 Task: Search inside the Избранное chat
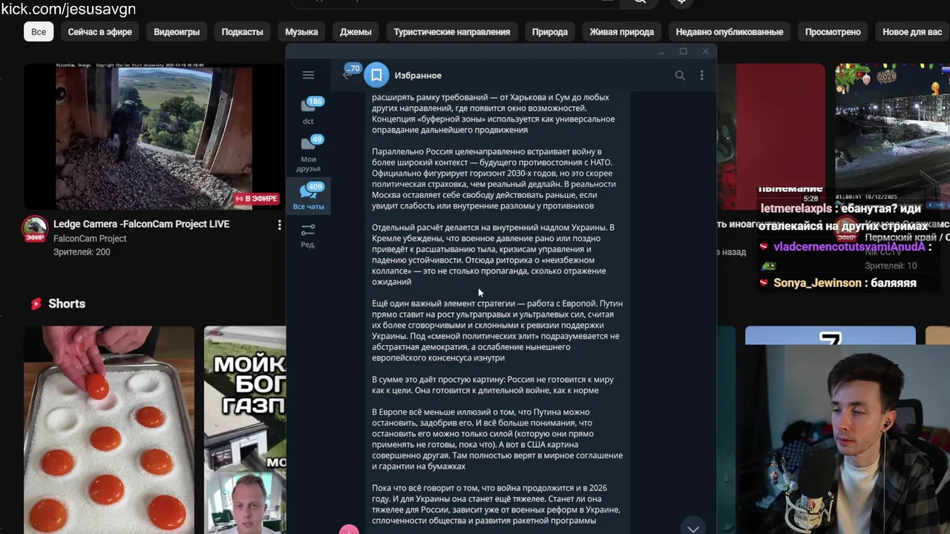680,75
